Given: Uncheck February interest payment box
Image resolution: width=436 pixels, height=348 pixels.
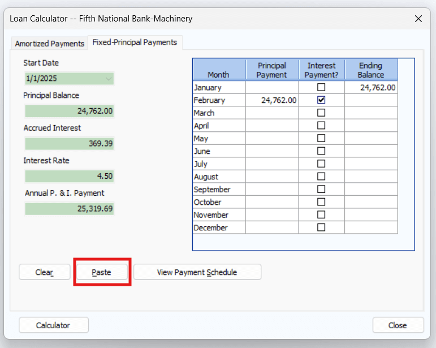Looking at the screenshot, I should (x=321, y=100).
